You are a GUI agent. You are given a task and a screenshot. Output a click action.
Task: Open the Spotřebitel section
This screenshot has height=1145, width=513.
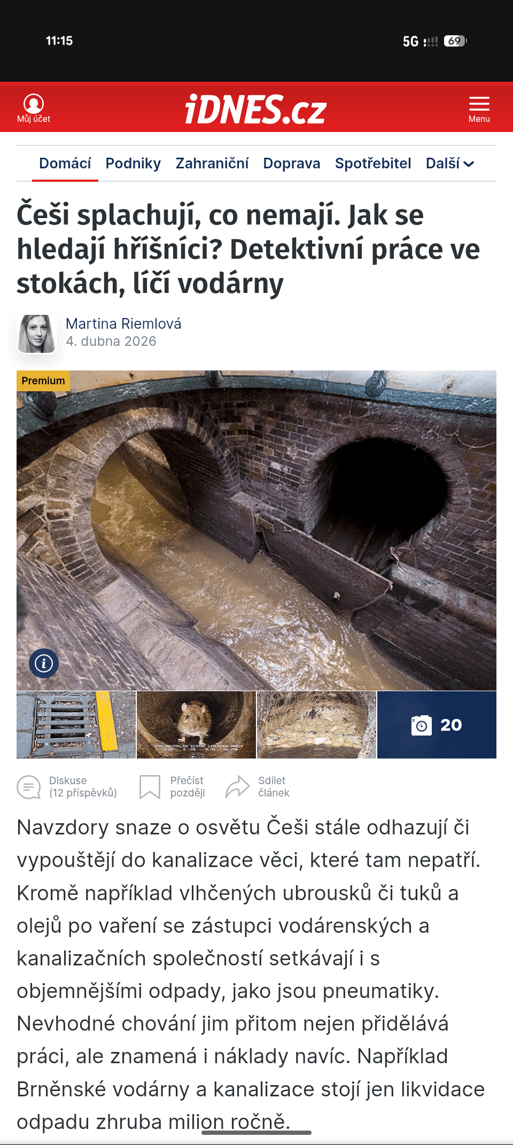click(373, 164)
